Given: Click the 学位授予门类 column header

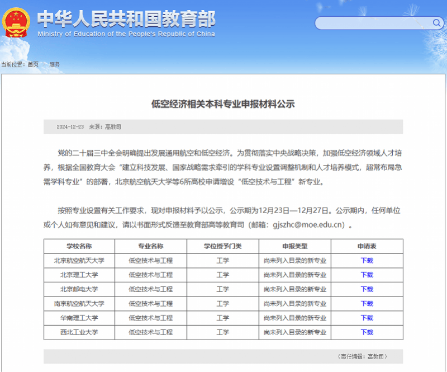Looking at the screenshot, I should point(222,246).
